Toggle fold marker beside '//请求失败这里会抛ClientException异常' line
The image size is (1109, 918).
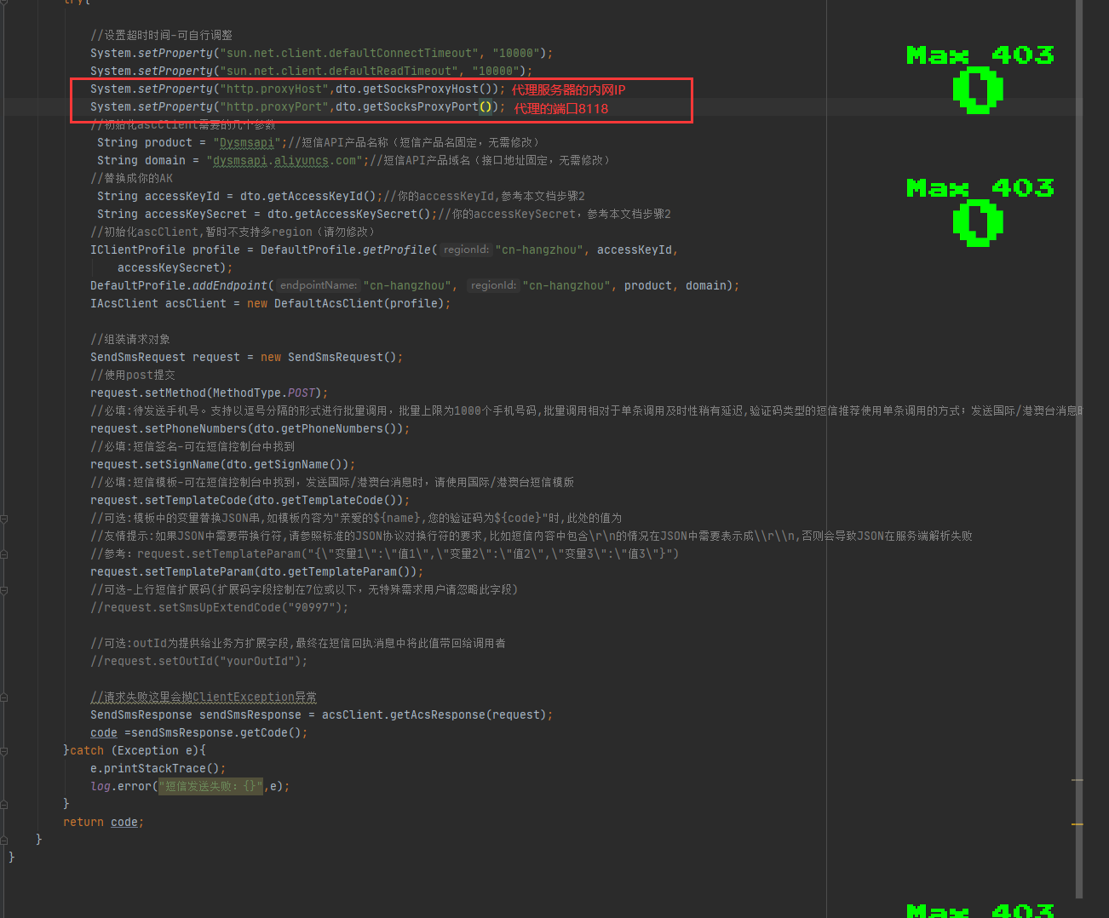(x=4, y=697)
